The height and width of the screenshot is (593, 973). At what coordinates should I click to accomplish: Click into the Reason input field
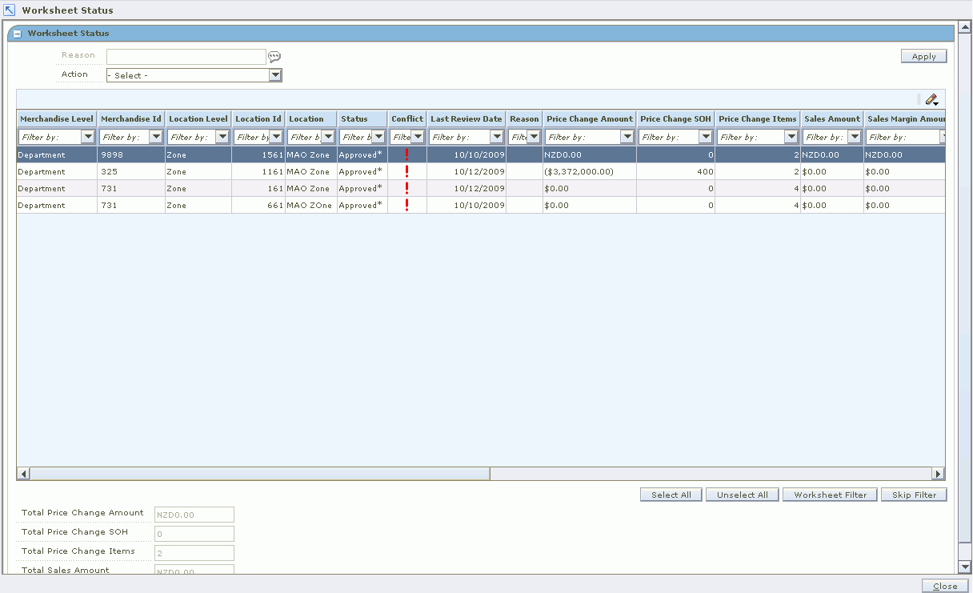pos(186,56)
